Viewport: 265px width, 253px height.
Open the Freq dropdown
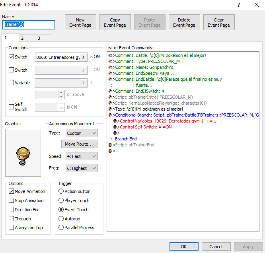pos(81,168)
